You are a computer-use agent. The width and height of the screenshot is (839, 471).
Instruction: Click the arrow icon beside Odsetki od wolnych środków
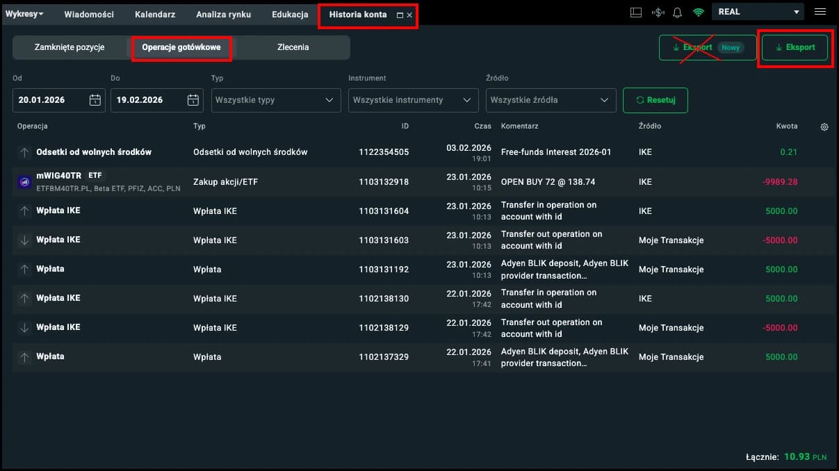click(x=24, y=152)
